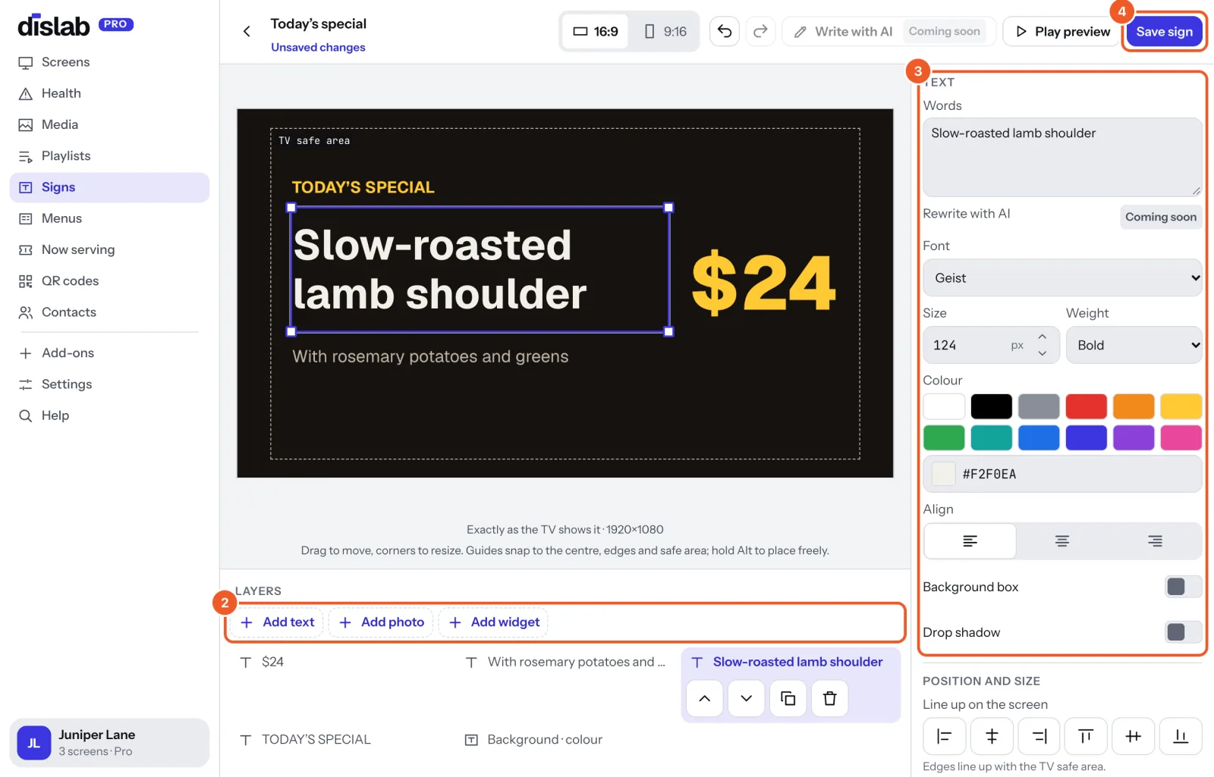The height and width of the screenshot is (777, 1214).
Task: Line up to bottom edge of screen
Action: 1181,736
